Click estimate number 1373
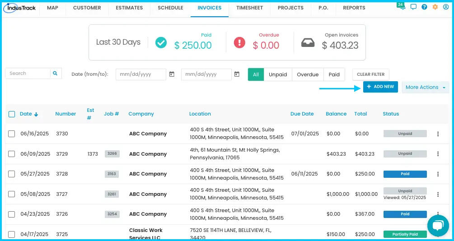This screenshot has width=454, height=241. 93,154
